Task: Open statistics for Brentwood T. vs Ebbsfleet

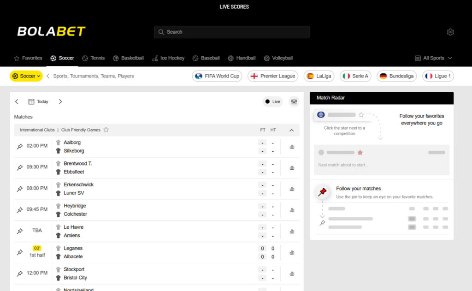Action: tap(292, 168)
